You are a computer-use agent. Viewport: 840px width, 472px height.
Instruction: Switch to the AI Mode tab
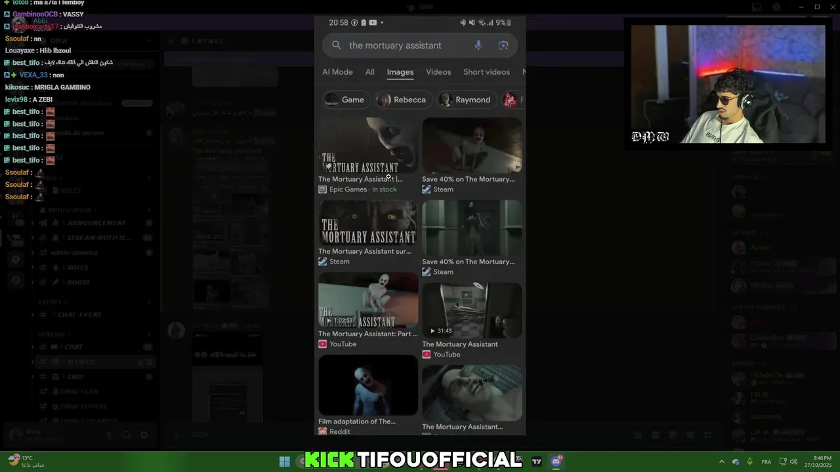tap(337, 72)
